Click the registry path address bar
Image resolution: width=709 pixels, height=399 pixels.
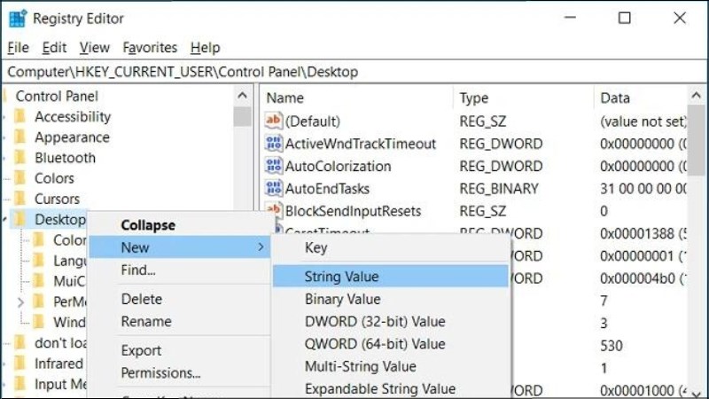(354, 72)
